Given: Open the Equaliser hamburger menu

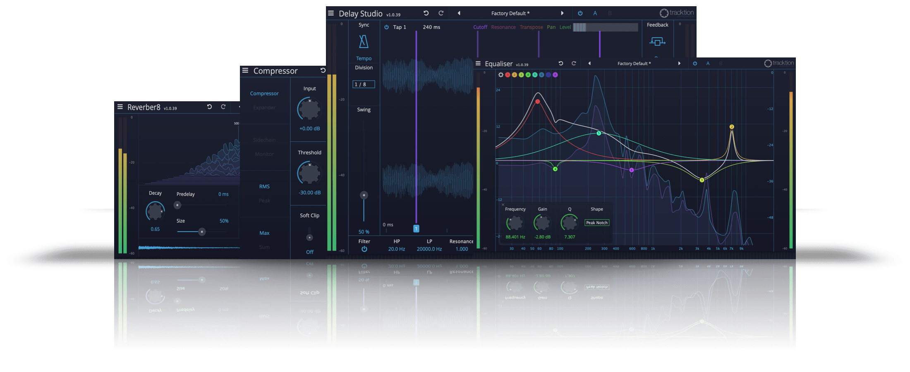Looking at the screenshot, I should pos(478,63).
